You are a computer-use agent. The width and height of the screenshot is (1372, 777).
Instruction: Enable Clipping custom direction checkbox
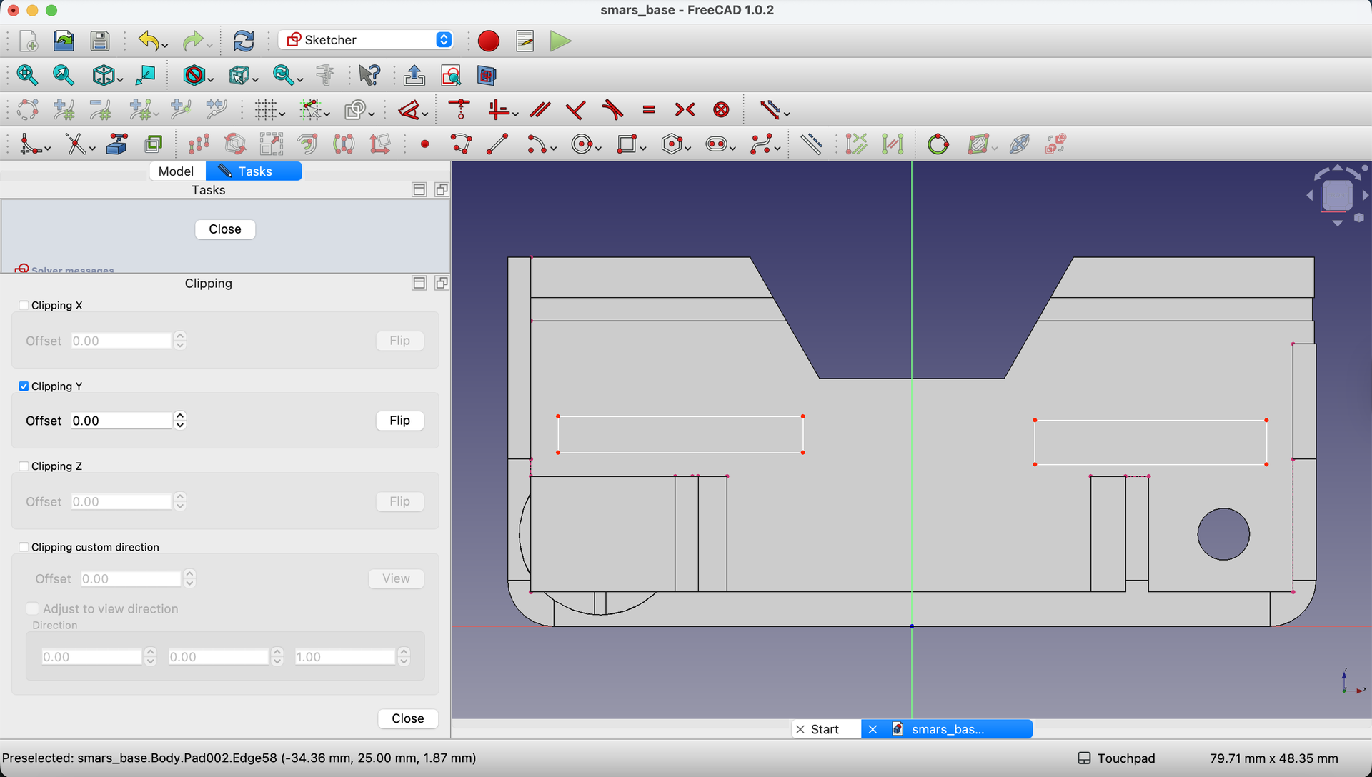click(24, 547)
